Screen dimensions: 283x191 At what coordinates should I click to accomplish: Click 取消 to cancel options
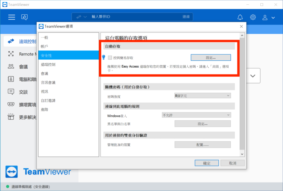click(x=232, y=163)
